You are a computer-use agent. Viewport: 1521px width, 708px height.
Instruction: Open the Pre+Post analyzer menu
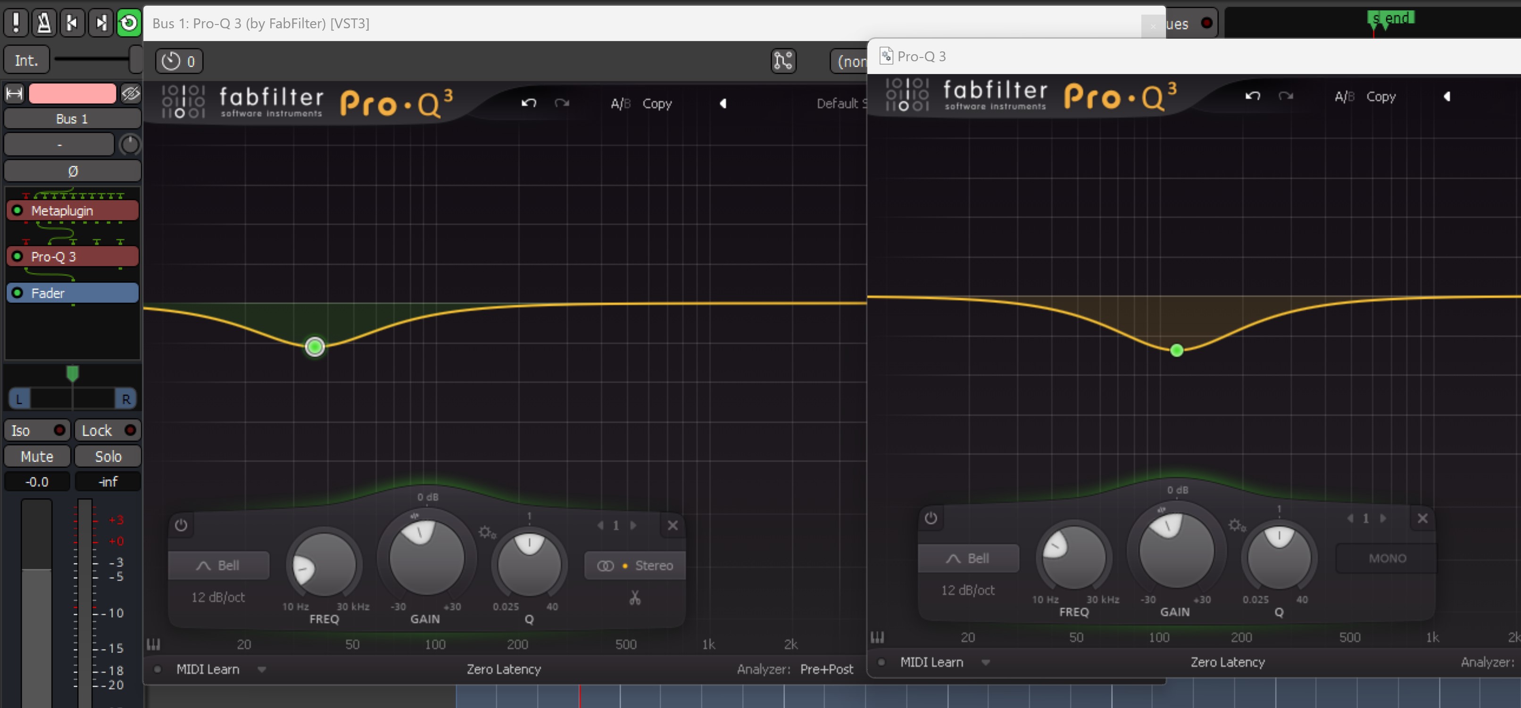[x=826, y=669]
